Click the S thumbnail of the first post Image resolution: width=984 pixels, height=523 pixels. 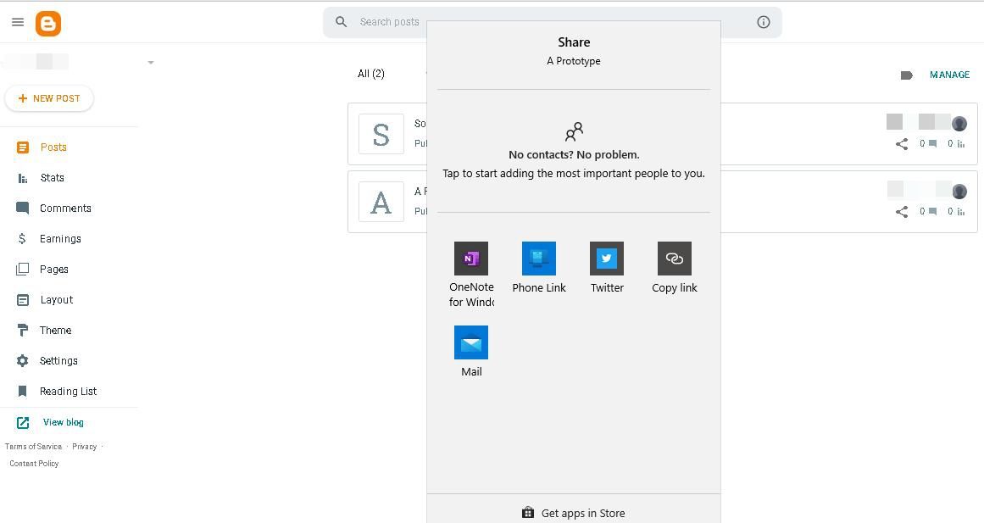point(381,134)
